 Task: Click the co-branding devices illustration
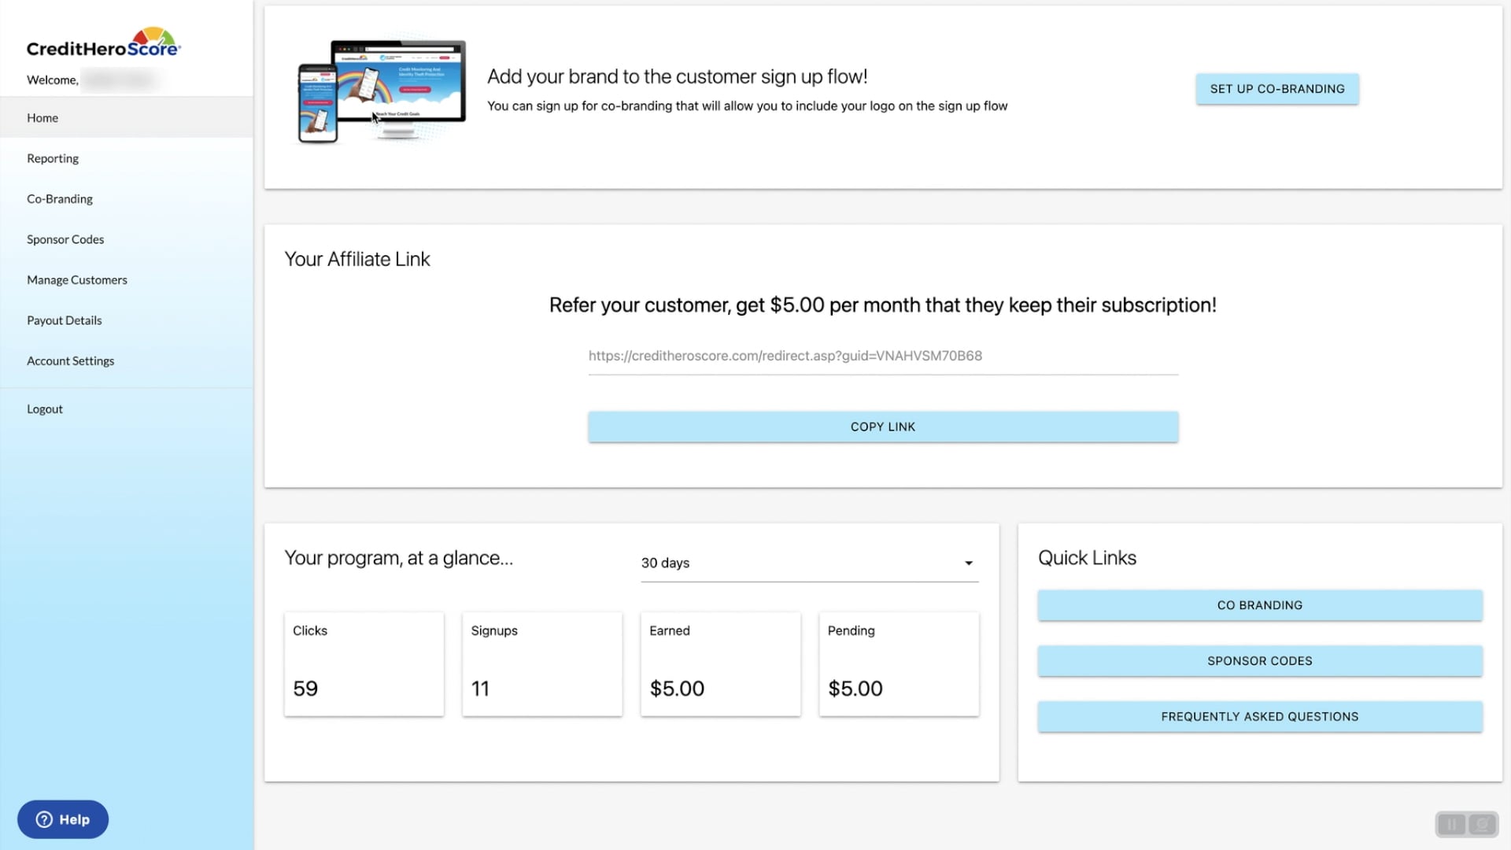(x=382, y=91)
